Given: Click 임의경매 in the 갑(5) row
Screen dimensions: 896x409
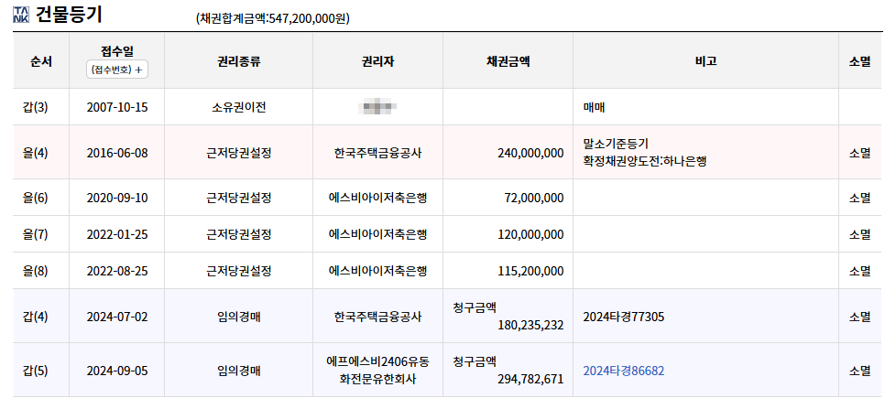Looking at the screenshot, I should click(x=238, y=371).
